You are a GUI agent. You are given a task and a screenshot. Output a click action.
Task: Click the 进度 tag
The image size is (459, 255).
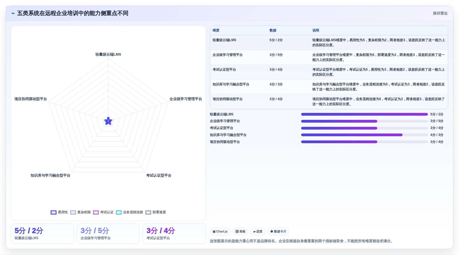[x=258, y=231]
